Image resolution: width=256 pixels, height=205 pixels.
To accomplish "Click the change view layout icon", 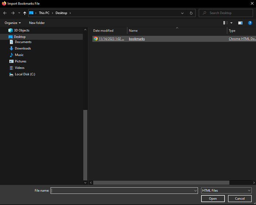I will click(226, 23).
